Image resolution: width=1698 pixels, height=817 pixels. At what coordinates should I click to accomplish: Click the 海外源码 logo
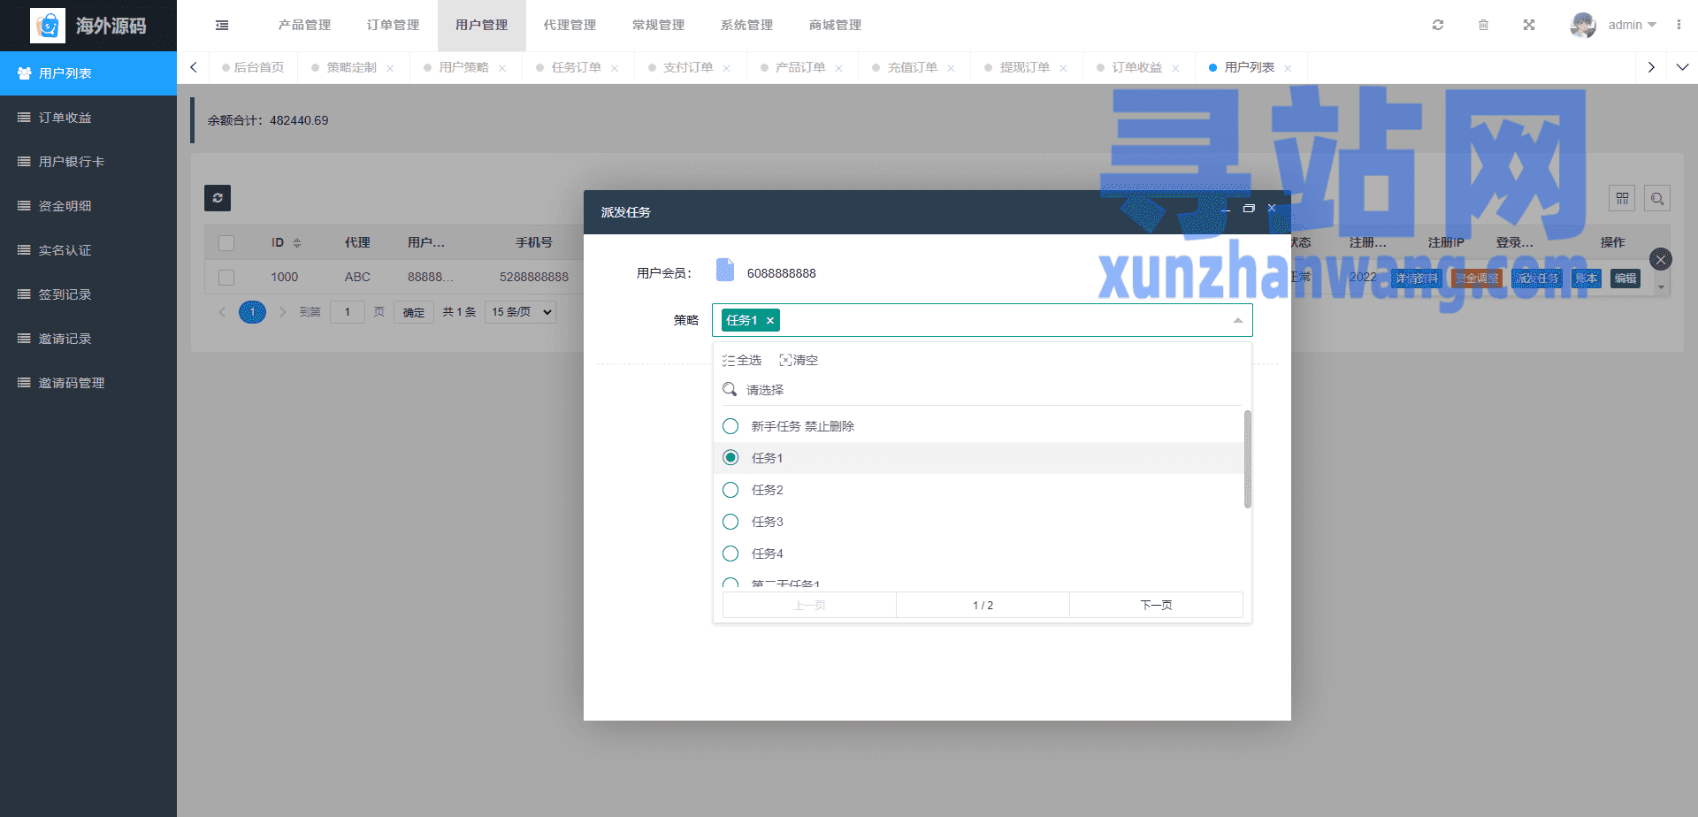pos(88,26)
